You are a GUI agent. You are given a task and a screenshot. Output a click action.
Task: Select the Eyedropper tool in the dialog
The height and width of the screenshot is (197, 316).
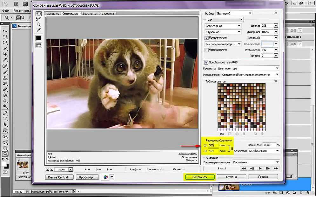(x=38, y=30)
